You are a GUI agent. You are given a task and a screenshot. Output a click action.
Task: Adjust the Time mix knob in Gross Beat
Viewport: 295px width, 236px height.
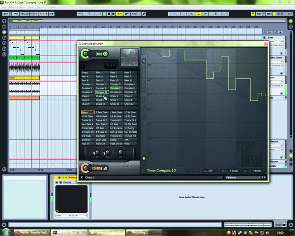point(85,54)
